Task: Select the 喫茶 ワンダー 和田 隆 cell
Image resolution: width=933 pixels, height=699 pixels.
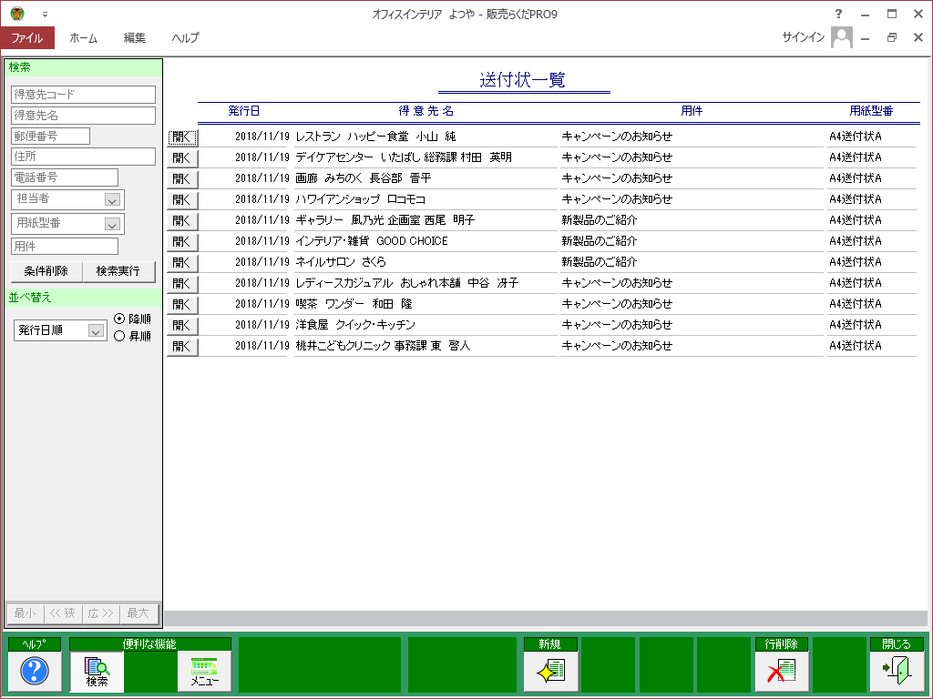Action: pos(425,304)
